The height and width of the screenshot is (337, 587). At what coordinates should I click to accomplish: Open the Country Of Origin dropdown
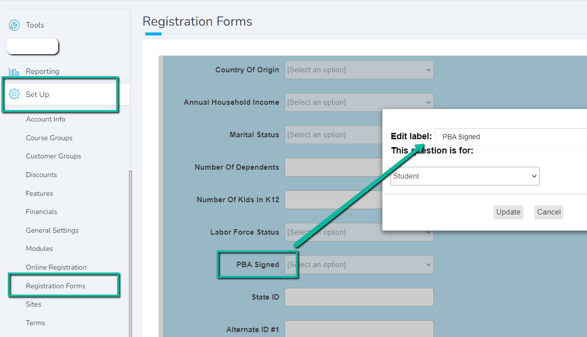point(359,70)
